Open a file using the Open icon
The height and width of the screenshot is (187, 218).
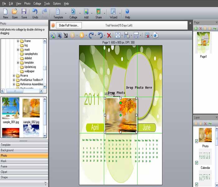[x=15, y=13]
